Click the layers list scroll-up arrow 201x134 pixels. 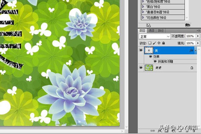click(199, 49)
